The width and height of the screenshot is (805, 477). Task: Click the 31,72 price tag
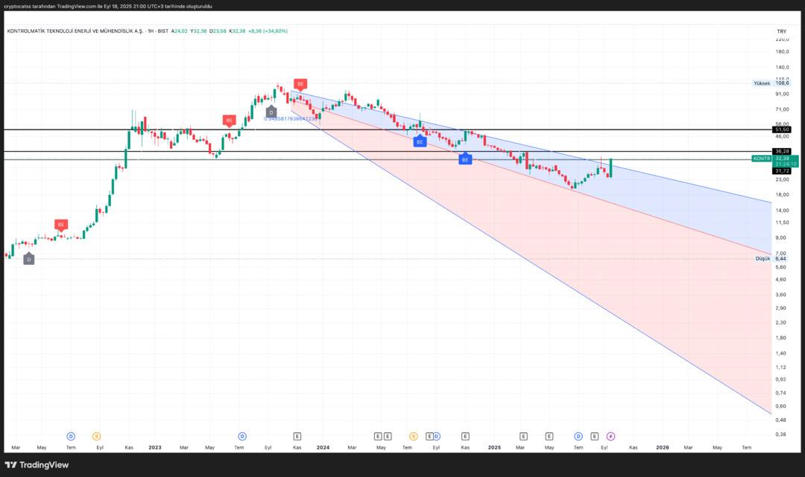tap(782, 171)
